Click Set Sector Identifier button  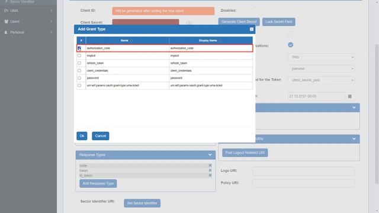[142, 203]
